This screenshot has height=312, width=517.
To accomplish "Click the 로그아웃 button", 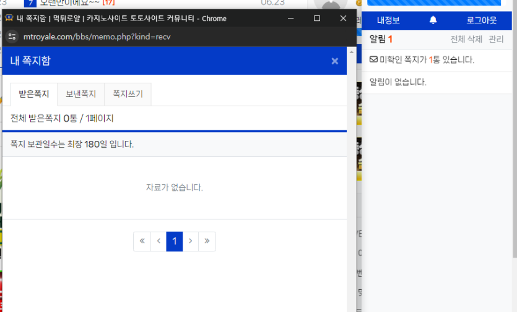I will pyautogui.click(x=481, y=20).
